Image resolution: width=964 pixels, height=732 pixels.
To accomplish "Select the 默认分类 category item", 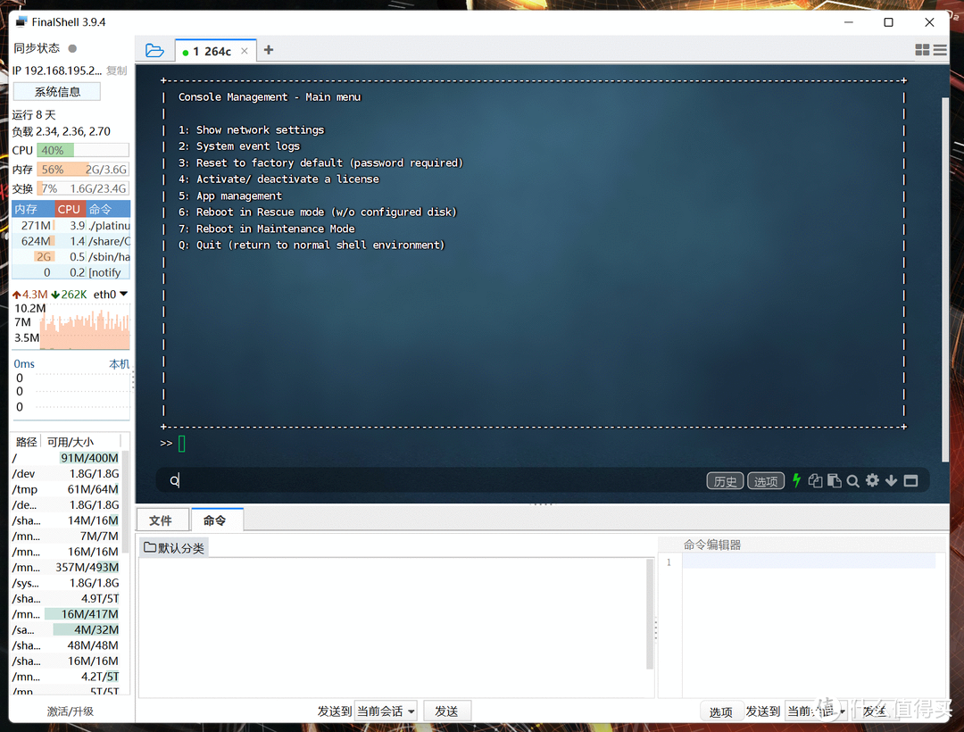I will [x=175, y=547].
